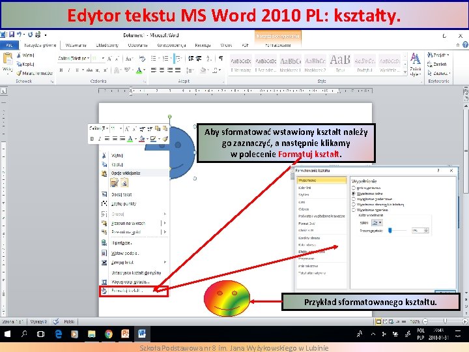
Task: Open the Zaznacz dropdown in editing group
Action: pyautogui.click(x=449, y=73)
